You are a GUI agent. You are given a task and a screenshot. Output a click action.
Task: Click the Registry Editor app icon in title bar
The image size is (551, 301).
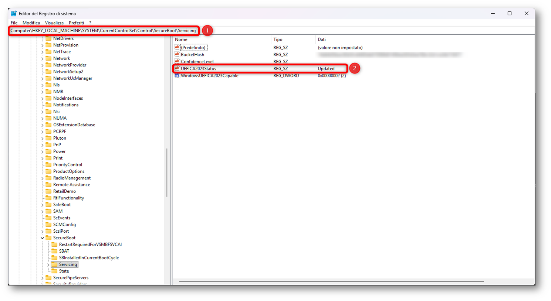(14, 14)
